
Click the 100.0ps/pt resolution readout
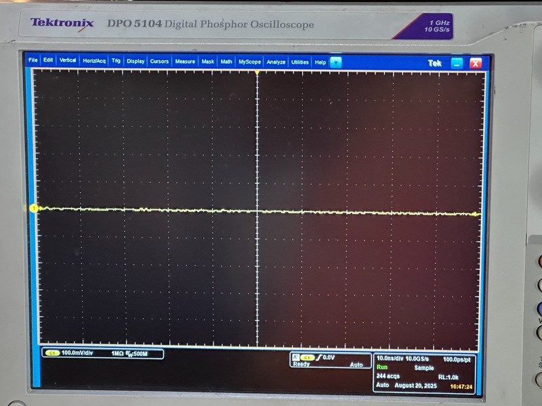[x=457, y=360]
